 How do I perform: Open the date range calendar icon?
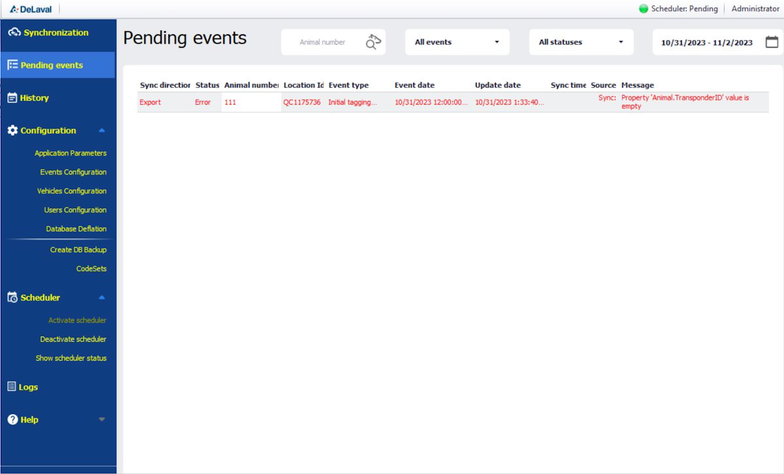[772, 42]
